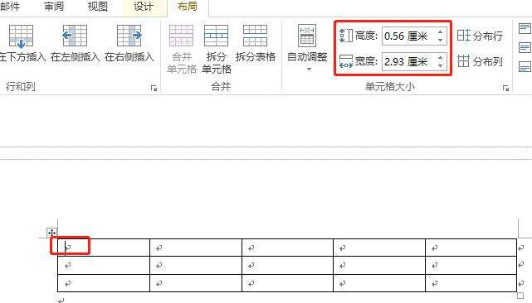This screenshot has height=303, width=532.
Task: Click Insert Left (在左侧插入) icon
Action: pyautogui.click(x=75, y=36)
